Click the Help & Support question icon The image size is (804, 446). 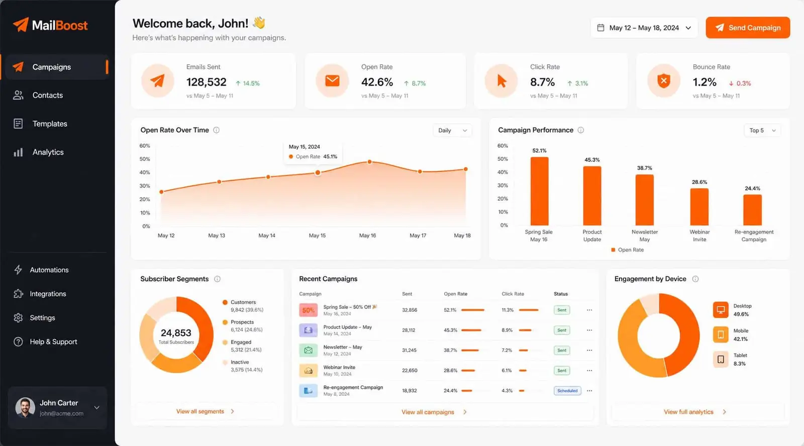pyautogui.click(x=18, y=342)
